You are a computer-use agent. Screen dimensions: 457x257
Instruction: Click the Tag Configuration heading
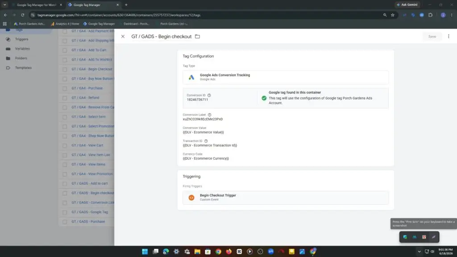point(198,56)
